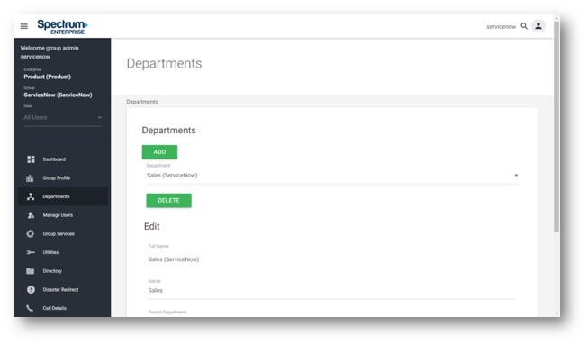Click the scrollbar down arrow

pos(556,313)
